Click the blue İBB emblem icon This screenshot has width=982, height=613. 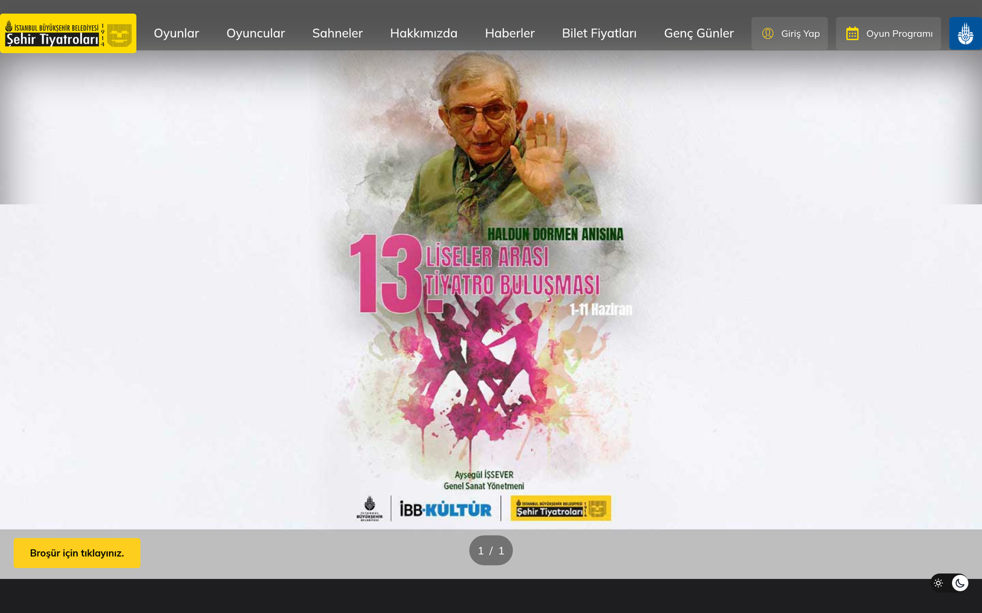tap(966, 33)
